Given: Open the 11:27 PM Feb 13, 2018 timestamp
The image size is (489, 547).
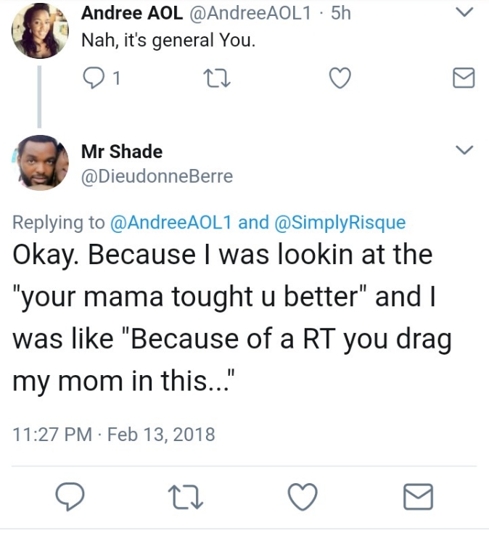Looking at the screenshot, I should (114, 434).
